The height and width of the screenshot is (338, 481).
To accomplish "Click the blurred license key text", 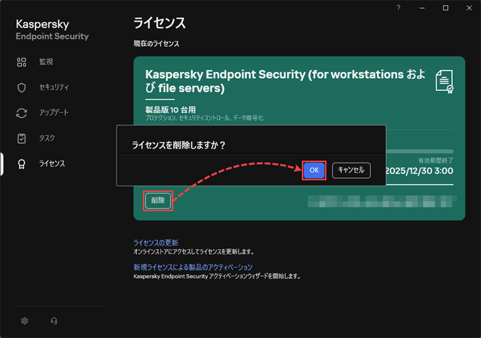I will pos(382,202).
